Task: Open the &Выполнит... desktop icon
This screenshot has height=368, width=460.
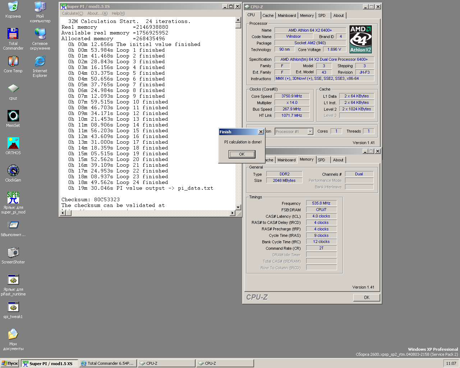Action: pyautogui.click(x=13, y=229)
